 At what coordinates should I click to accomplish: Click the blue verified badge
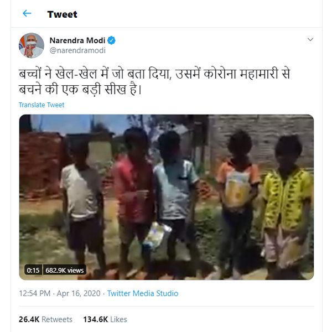pyautogui.click(x=112, y=41)
